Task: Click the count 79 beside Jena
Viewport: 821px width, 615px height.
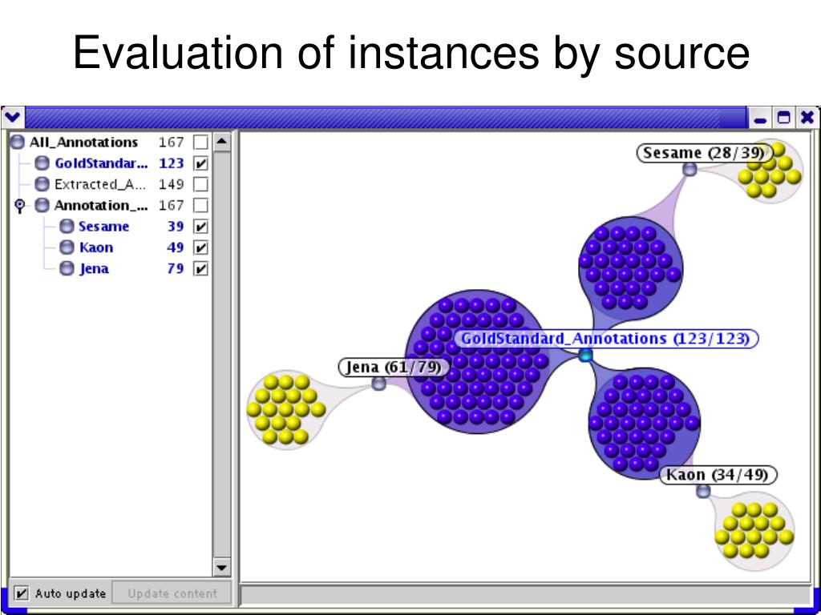Action: (176, 268)
